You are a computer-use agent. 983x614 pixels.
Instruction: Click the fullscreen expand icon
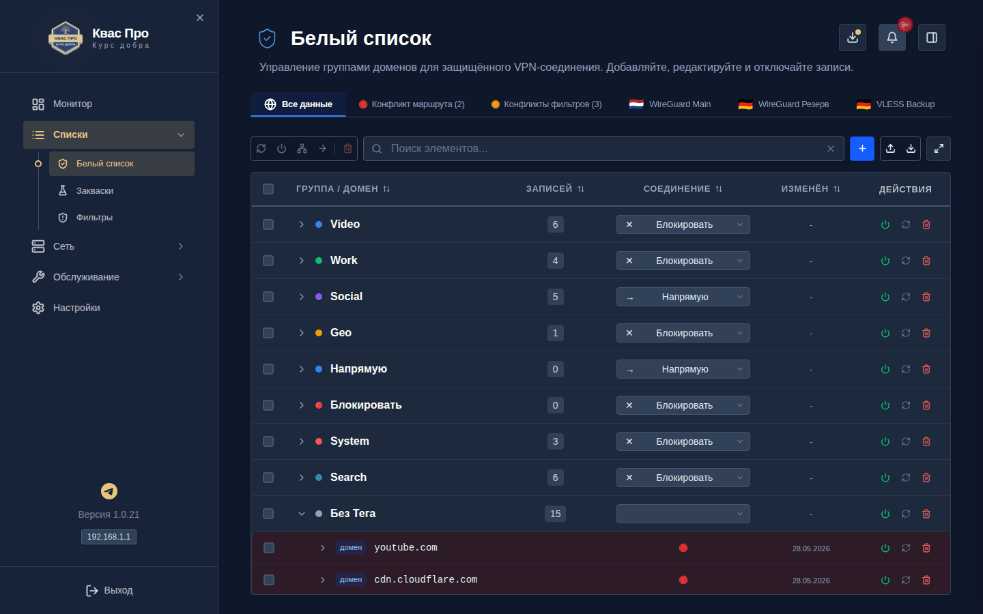[x=939, y=149]
